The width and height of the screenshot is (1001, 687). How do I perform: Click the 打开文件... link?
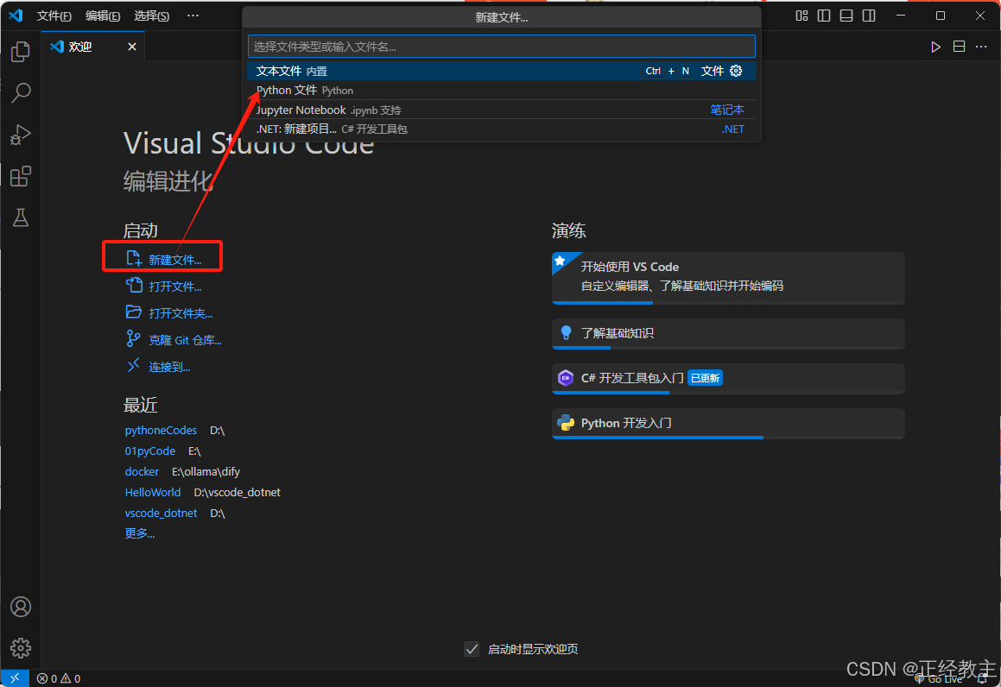175,287
